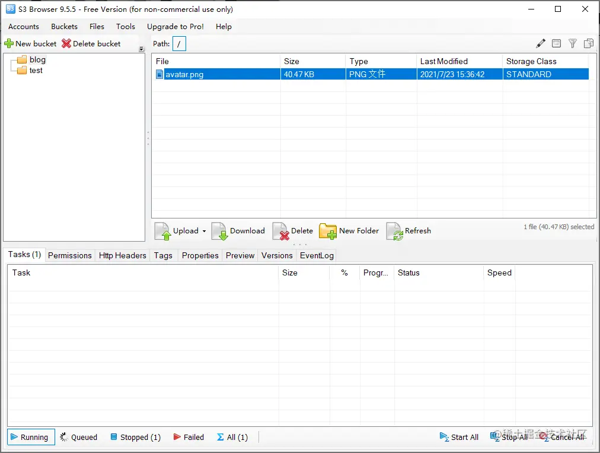This screenshot has height=453, width=600.
Task: Open the bucket toolbar overflow arrow
Action: point(142,49)
